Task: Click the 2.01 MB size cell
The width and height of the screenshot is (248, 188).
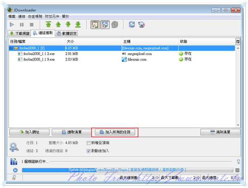Action: click(x=72, y=54)
